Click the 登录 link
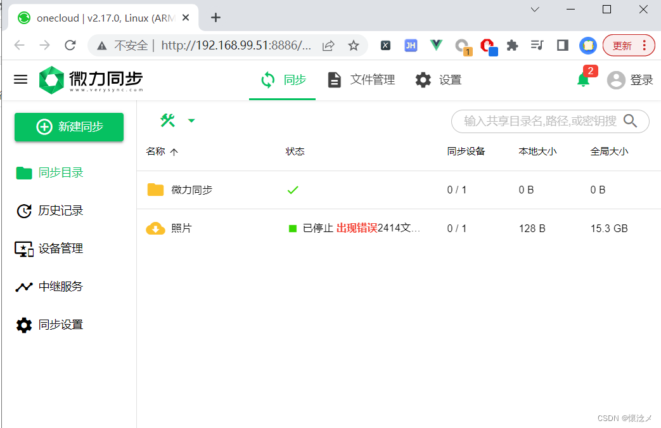The width and height of the screenshot is (661, 428). 642,79
